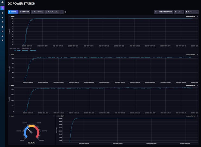Open the Alerts bell icon in sidebar

(x=2, y=36)
